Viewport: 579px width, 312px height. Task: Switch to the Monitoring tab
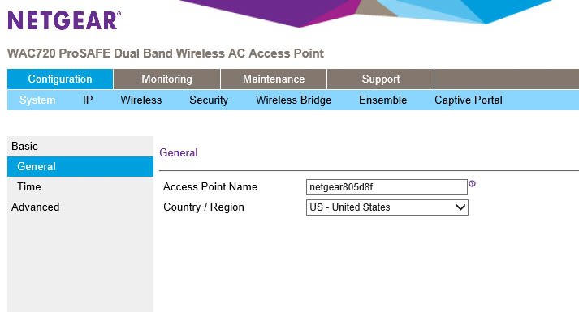tap(167, 79)
